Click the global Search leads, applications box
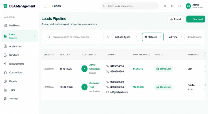The image size is (208, 114). (x=130, y=6)
